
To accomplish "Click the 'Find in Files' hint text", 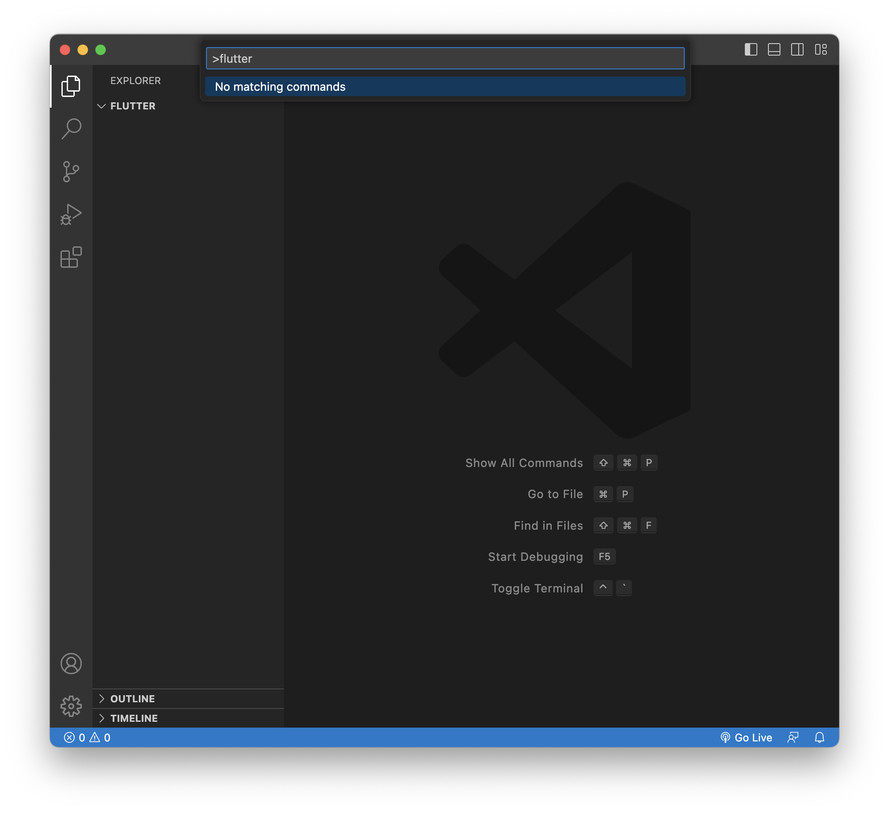I will click(x=549, y=526).
